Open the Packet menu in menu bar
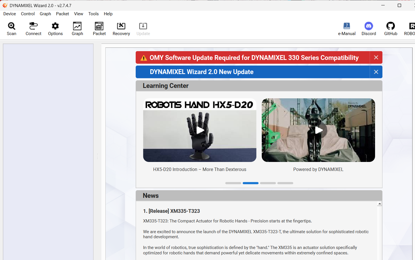The width and height of the screenshot is (415, 260). [x=63, y=14]
